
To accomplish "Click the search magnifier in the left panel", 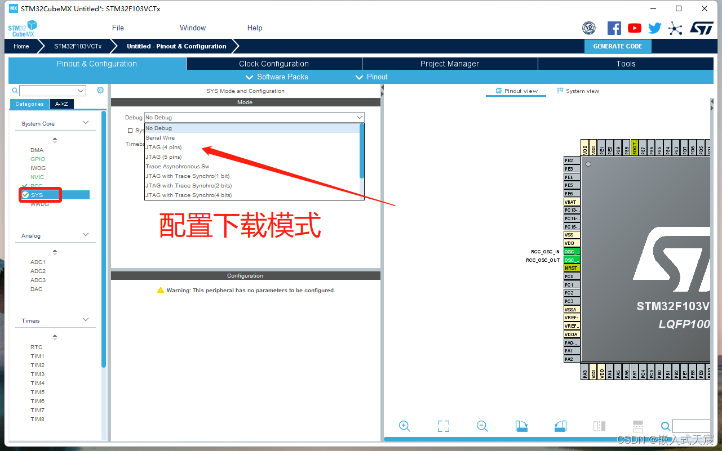I will tap(15, 91).
